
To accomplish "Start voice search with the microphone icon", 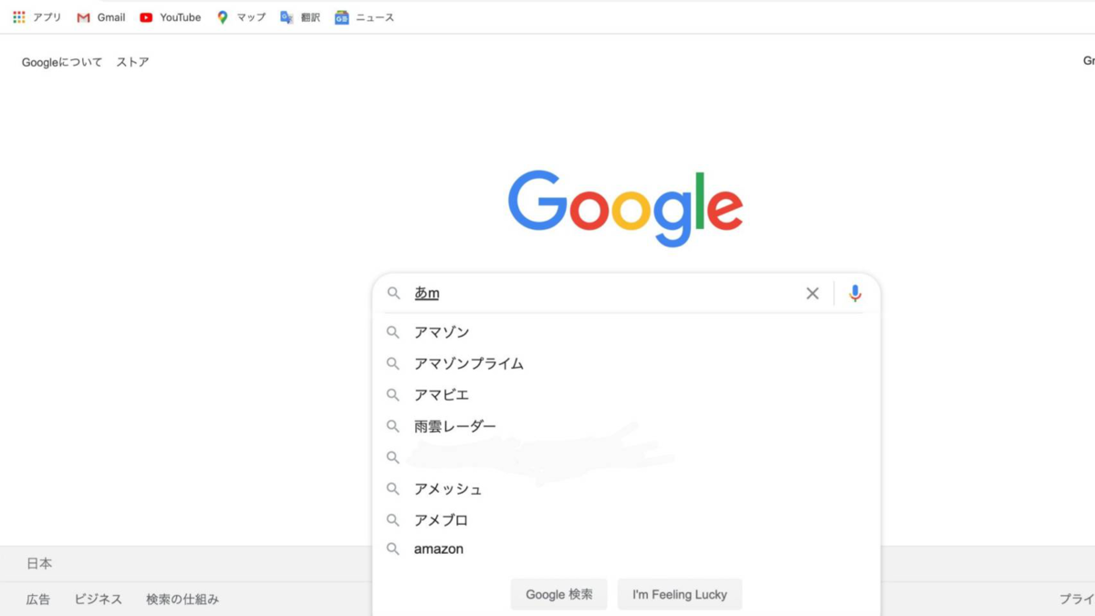I will (855, 293).
